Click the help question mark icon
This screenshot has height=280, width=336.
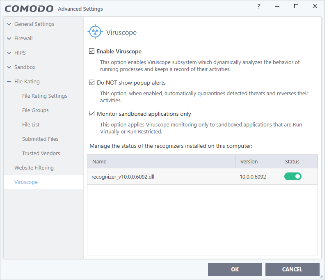pos(258,7)
